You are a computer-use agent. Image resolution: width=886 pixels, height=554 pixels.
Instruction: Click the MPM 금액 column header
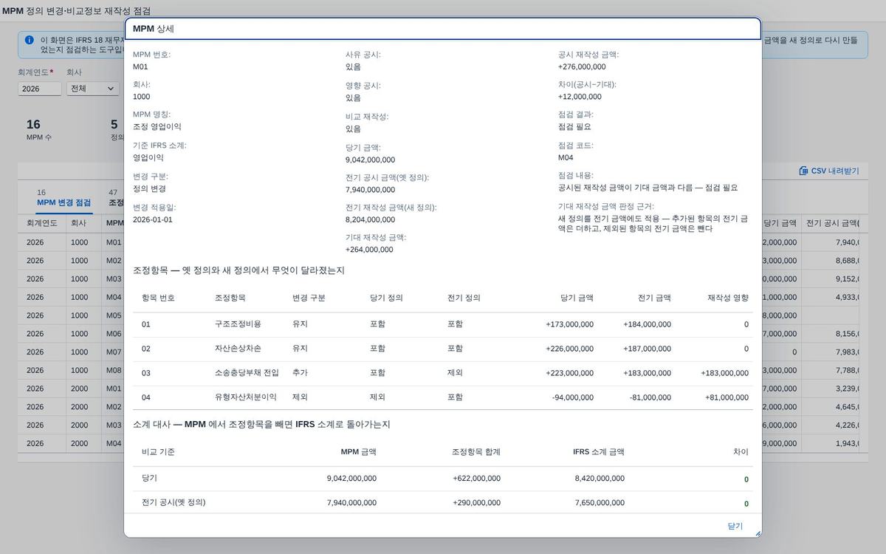358,452
